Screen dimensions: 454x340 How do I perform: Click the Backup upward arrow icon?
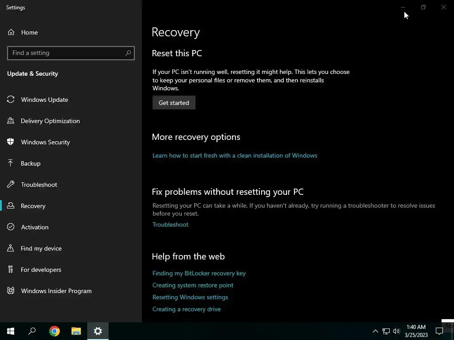tap(11, 163)
